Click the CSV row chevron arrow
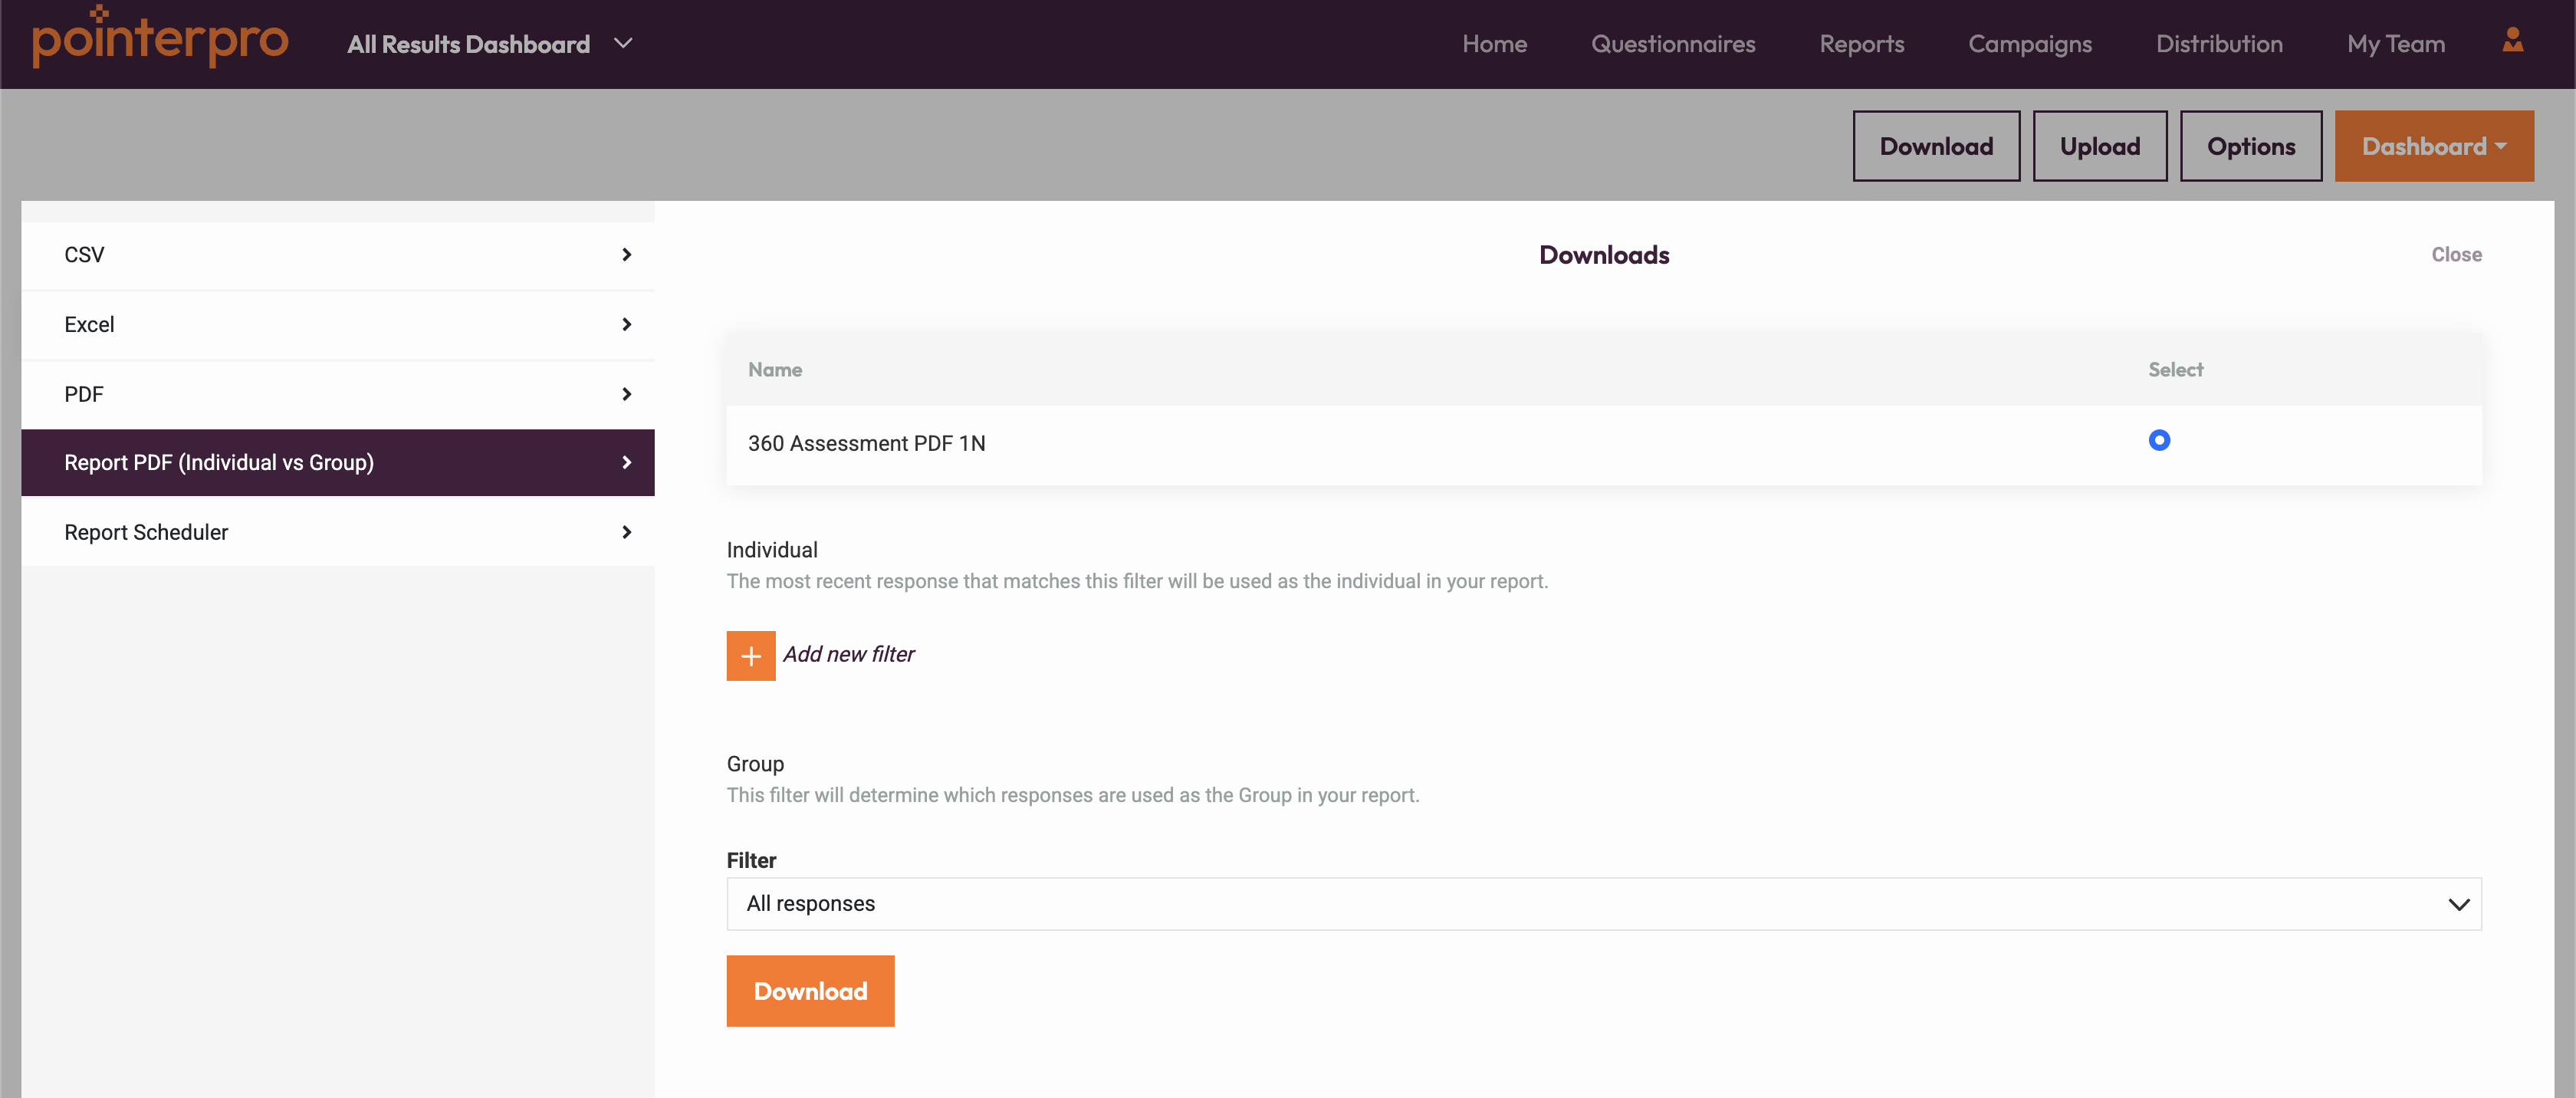This screenshot has width=2576, height=1098. [x=626, y=255]
